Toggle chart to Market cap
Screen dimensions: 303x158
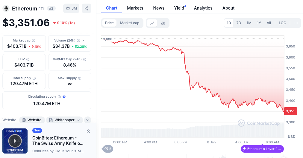[130, 23]
